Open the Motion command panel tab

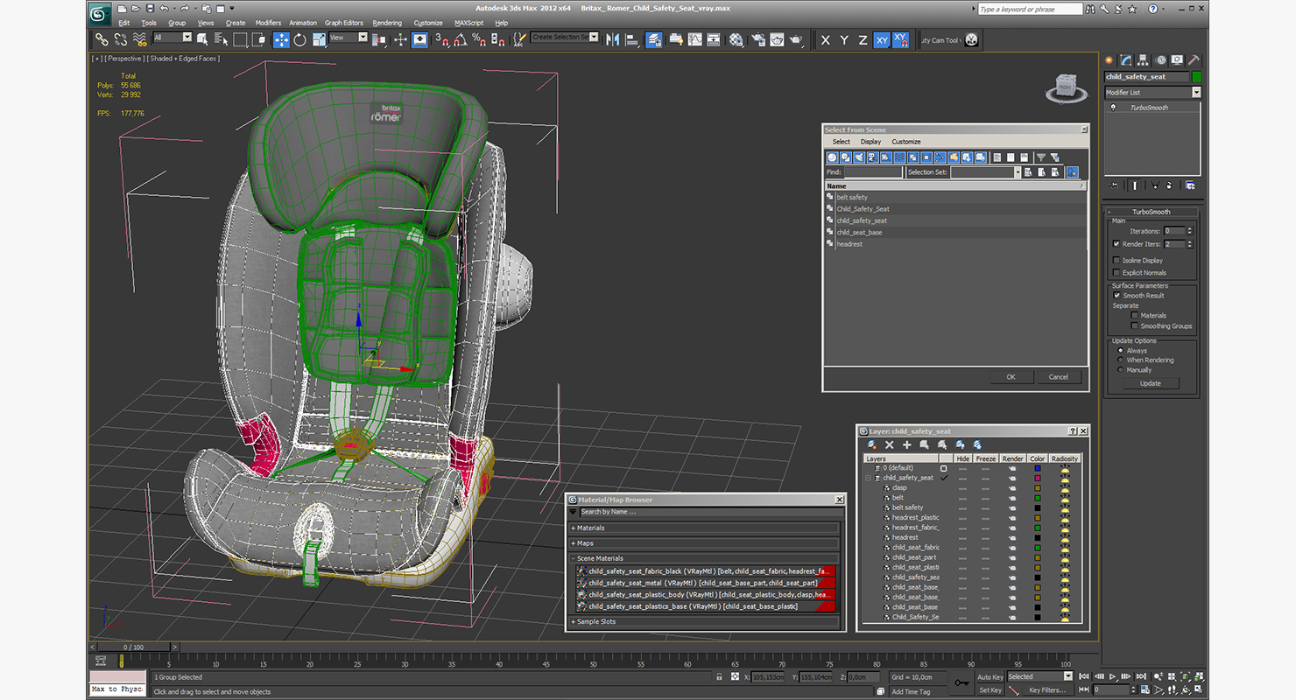1160,60
